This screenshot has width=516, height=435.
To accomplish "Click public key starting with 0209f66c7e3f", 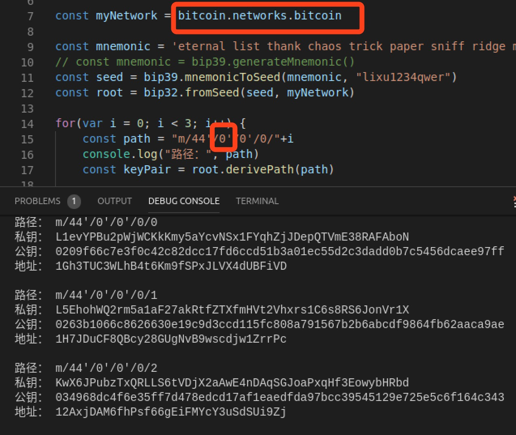I will pyautogui.click(x=280, y=251).
